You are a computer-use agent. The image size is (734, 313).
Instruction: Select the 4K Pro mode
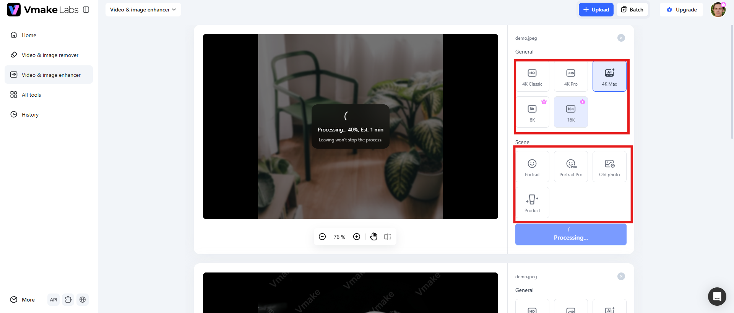(x=571, y=76)
